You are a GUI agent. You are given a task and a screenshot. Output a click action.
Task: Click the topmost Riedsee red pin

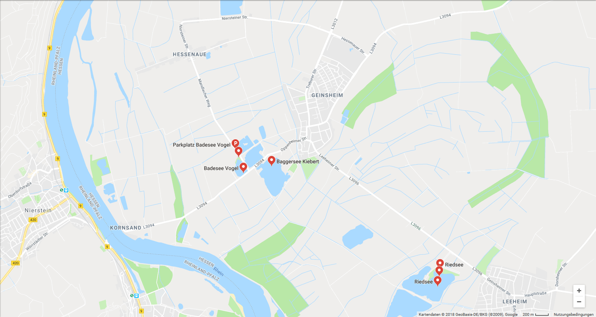[x=440, y=263]
